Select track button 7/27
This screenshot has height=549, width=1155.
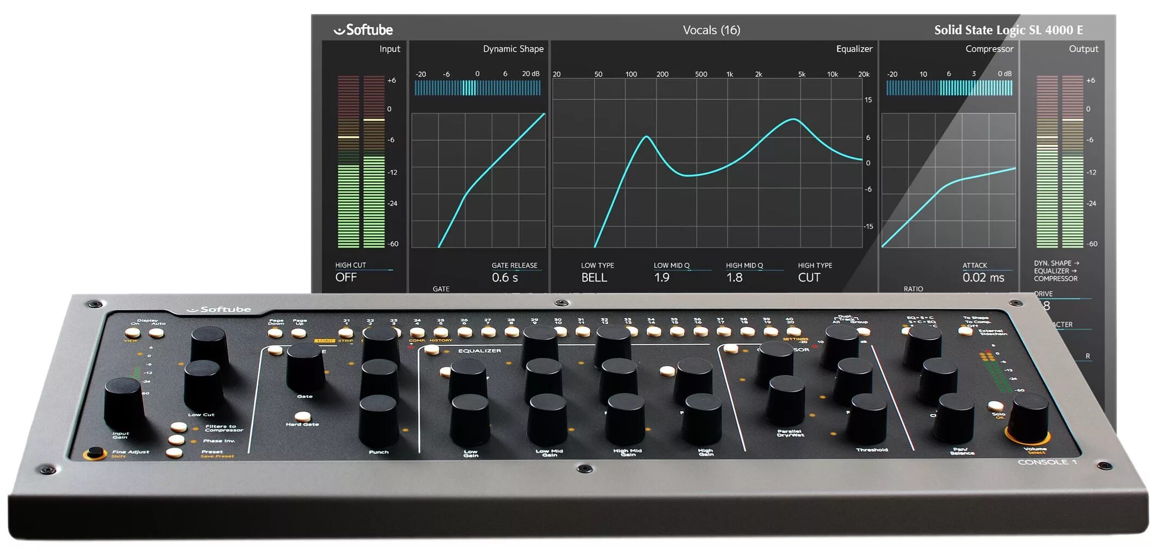pos(488,332)
